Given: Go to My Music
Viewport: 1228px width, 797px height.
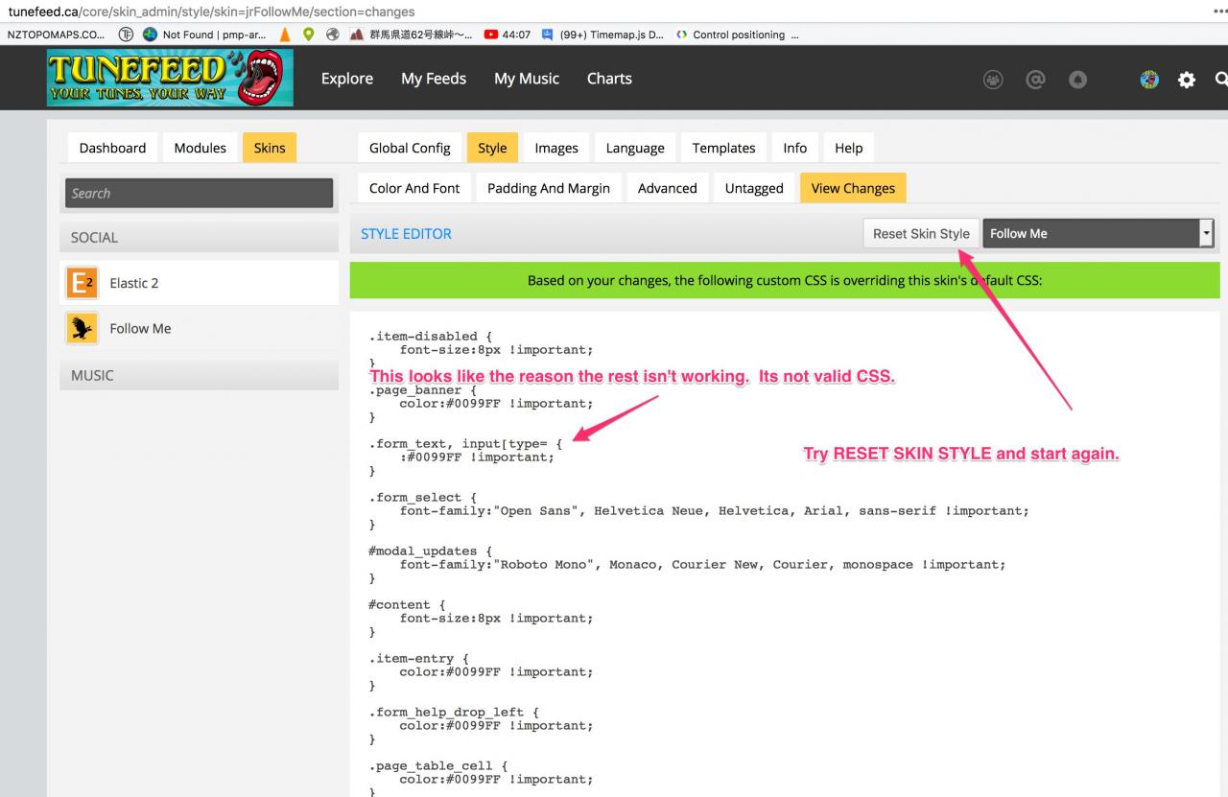Looking at the screenshot, I should click(527, 79).
